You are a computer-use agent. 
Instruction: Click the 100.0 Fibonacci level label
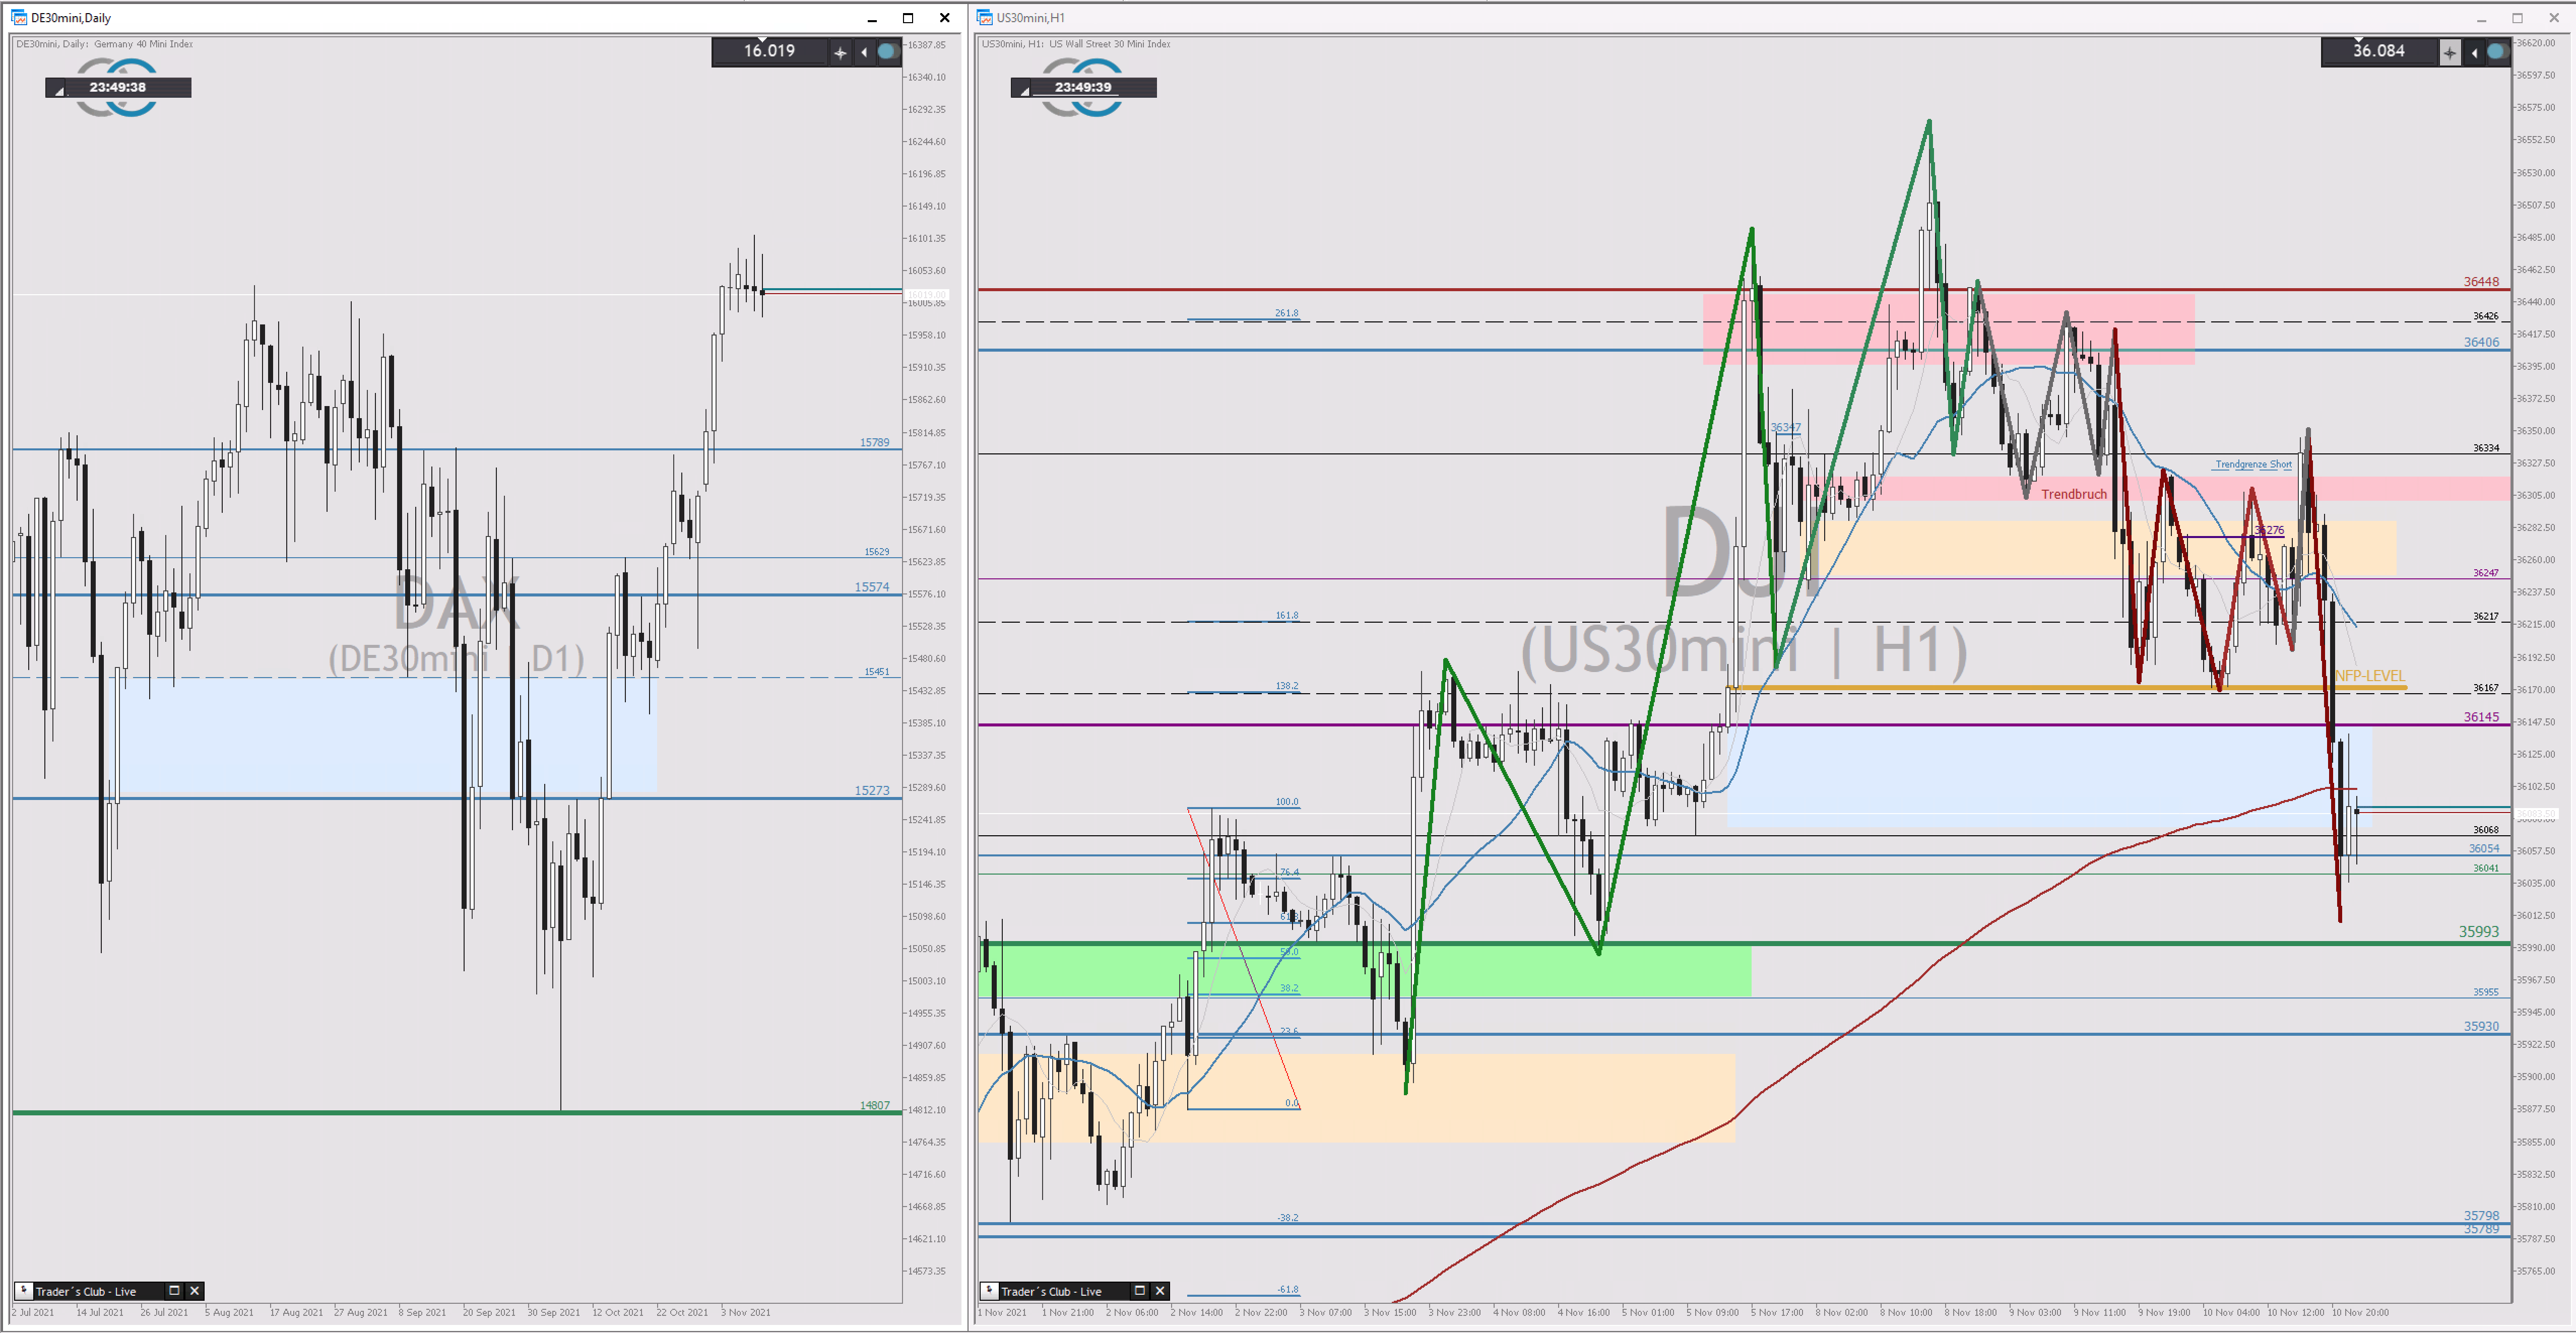point(1286,802)
